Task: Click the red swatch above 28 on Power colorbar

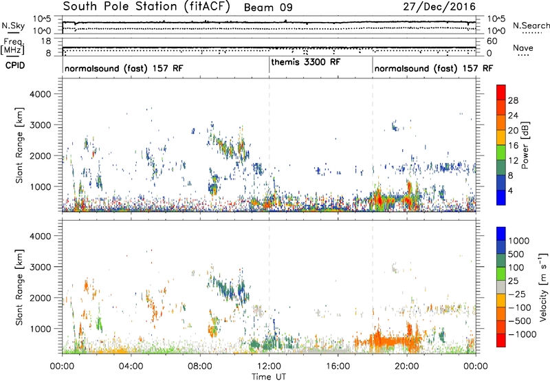Action: 501,92
